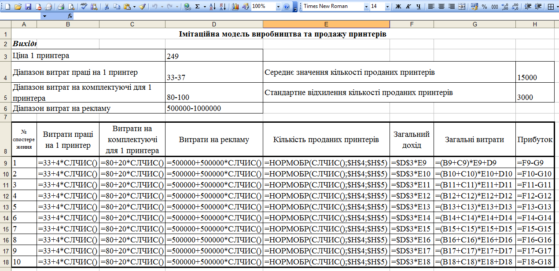
Task: Apply thousands separator 000 icon
Action: [x=494, y=7]
